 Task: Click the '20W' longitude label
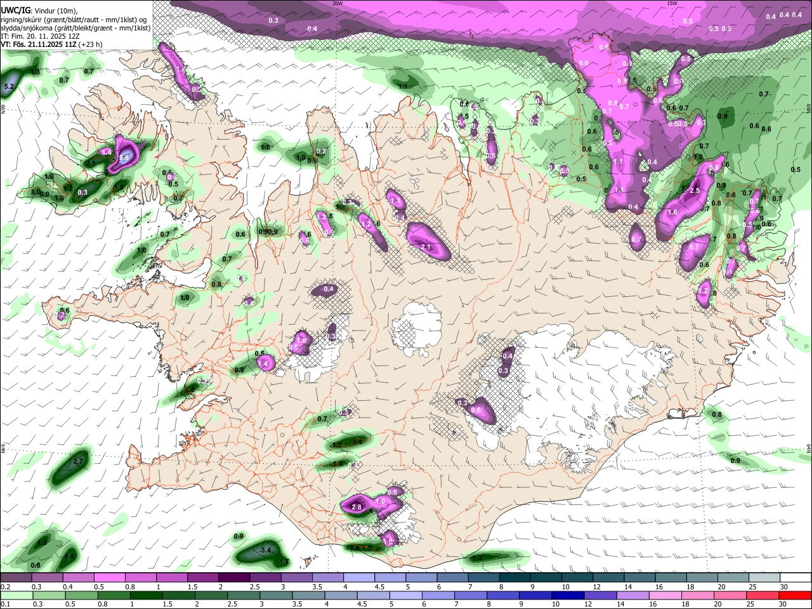tap(337, 3)
